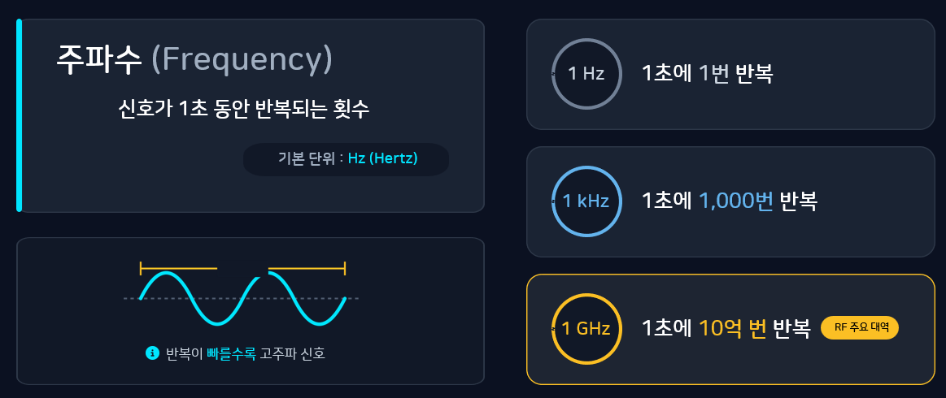Select the "주파수 (Frequency)" title
Viewport: 946px width, 398px height.
tap(194, 59)
